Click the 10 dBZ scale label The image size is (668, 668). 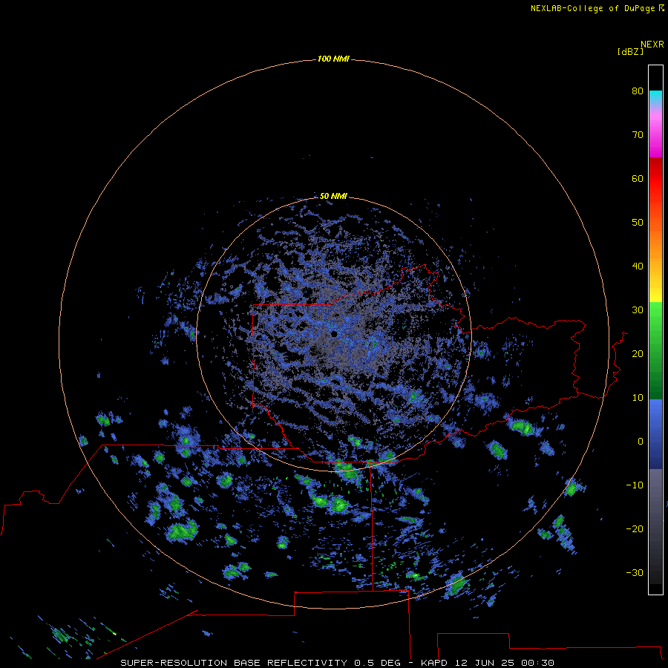638,398
